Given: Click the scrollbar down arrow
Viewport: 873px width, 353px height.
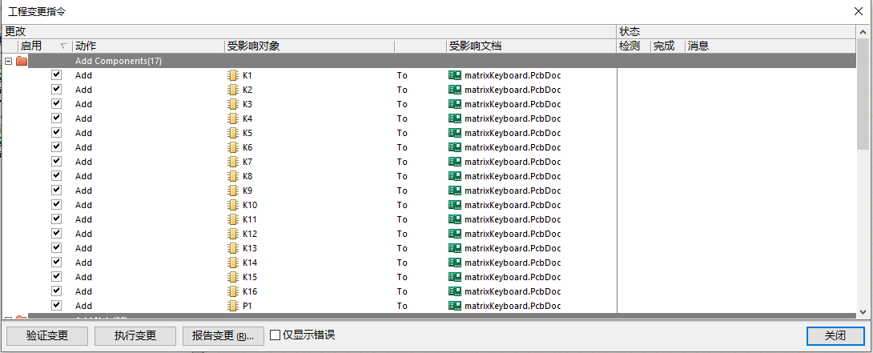Looking at the screenshot, I should (863, 311).
